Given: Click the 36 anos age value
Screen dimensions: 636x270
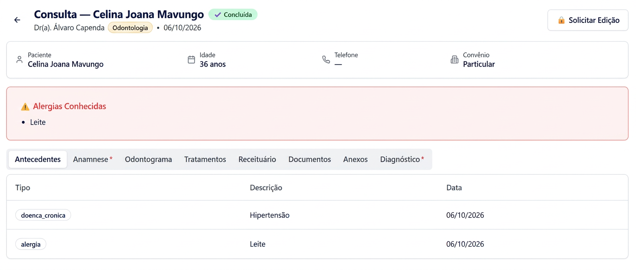Looking at the screenshot, I should pos(212,64).
